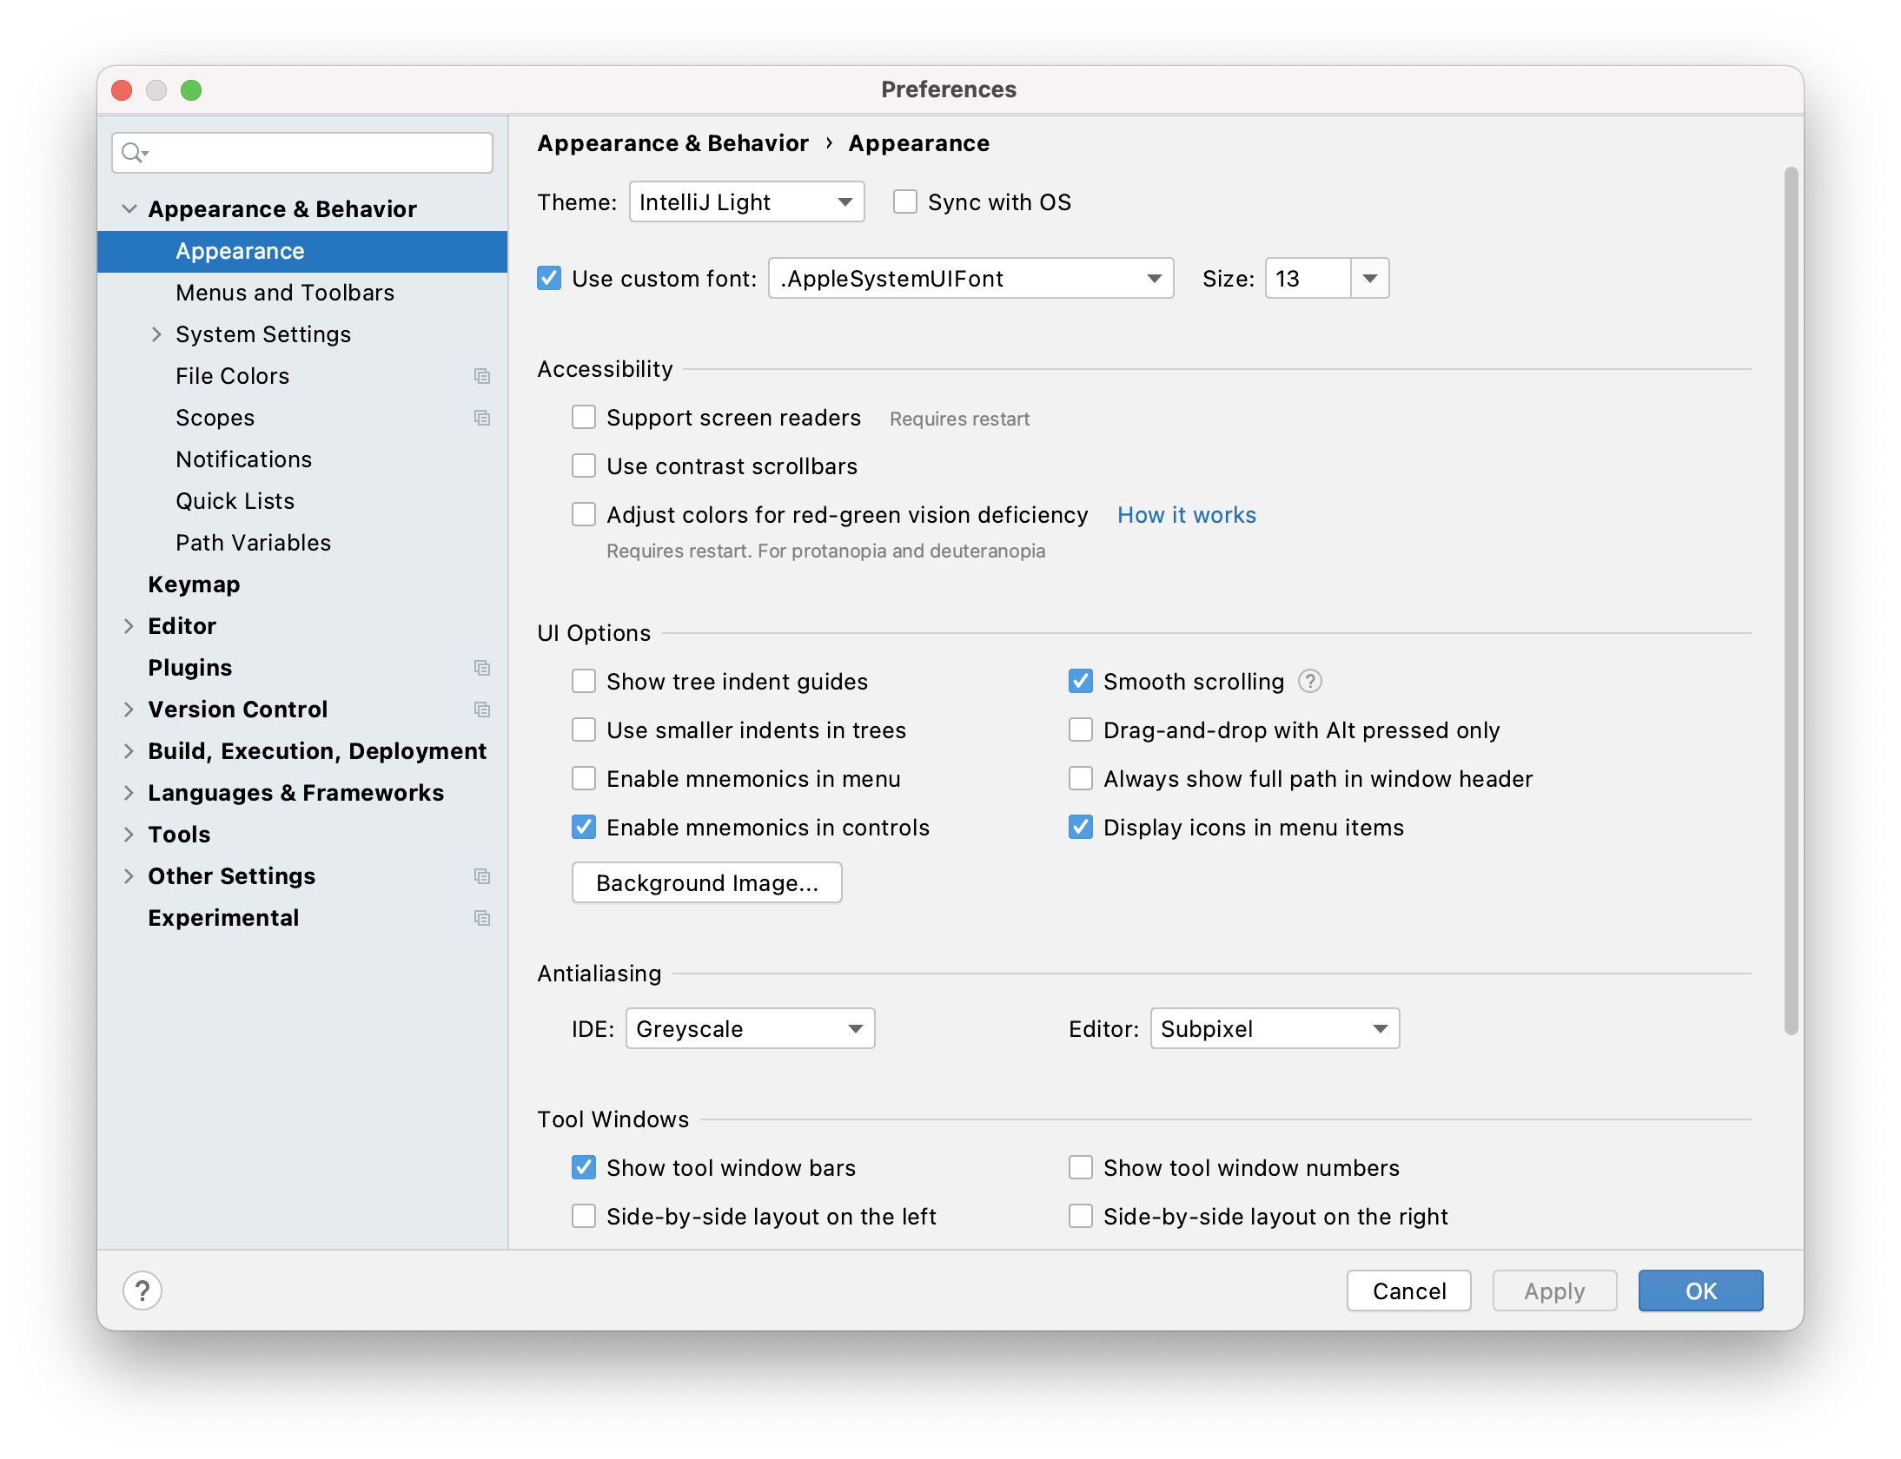Viewport: 1901px width, 1459px height.
Task: Toggle Show tree indent guides checkbox
Action: pyautogui.click(x=584, y=682)
